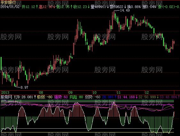Click the S2:50.999 indicator value
The width and height of the screenshot is (180, 136).
tap(147, 97)
